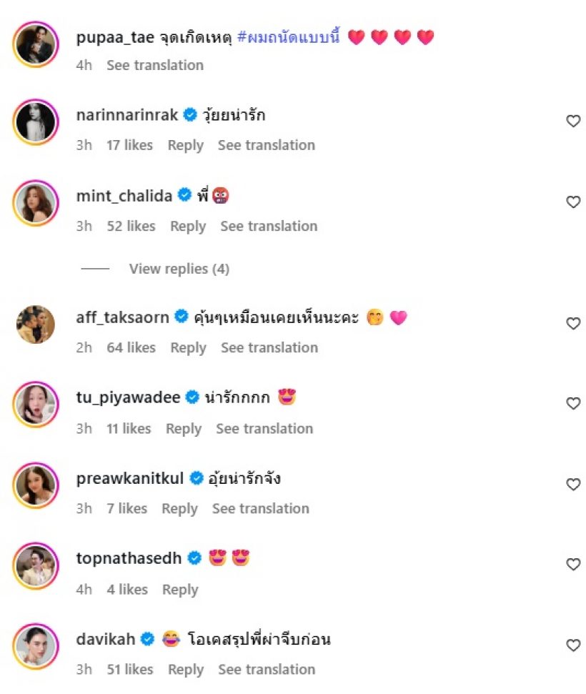Like mint_chalida's comment using the heart icon
The width and height of the screenshot is (586, 694).
tap(573, 202)
